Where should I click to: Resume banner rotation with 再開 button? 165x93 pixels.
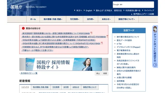click(x=105, y=73)
